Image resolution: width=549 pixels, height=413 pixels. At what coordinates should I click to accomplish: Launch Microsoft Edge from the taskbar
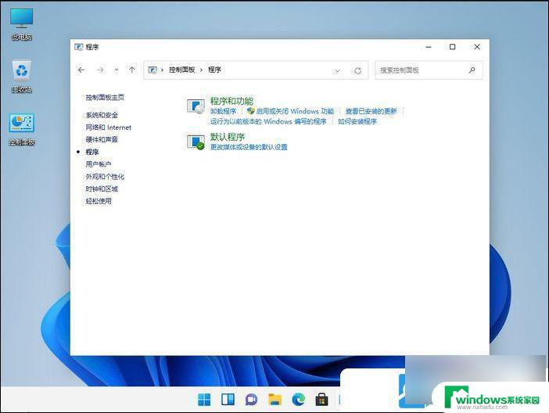(298, 400)
